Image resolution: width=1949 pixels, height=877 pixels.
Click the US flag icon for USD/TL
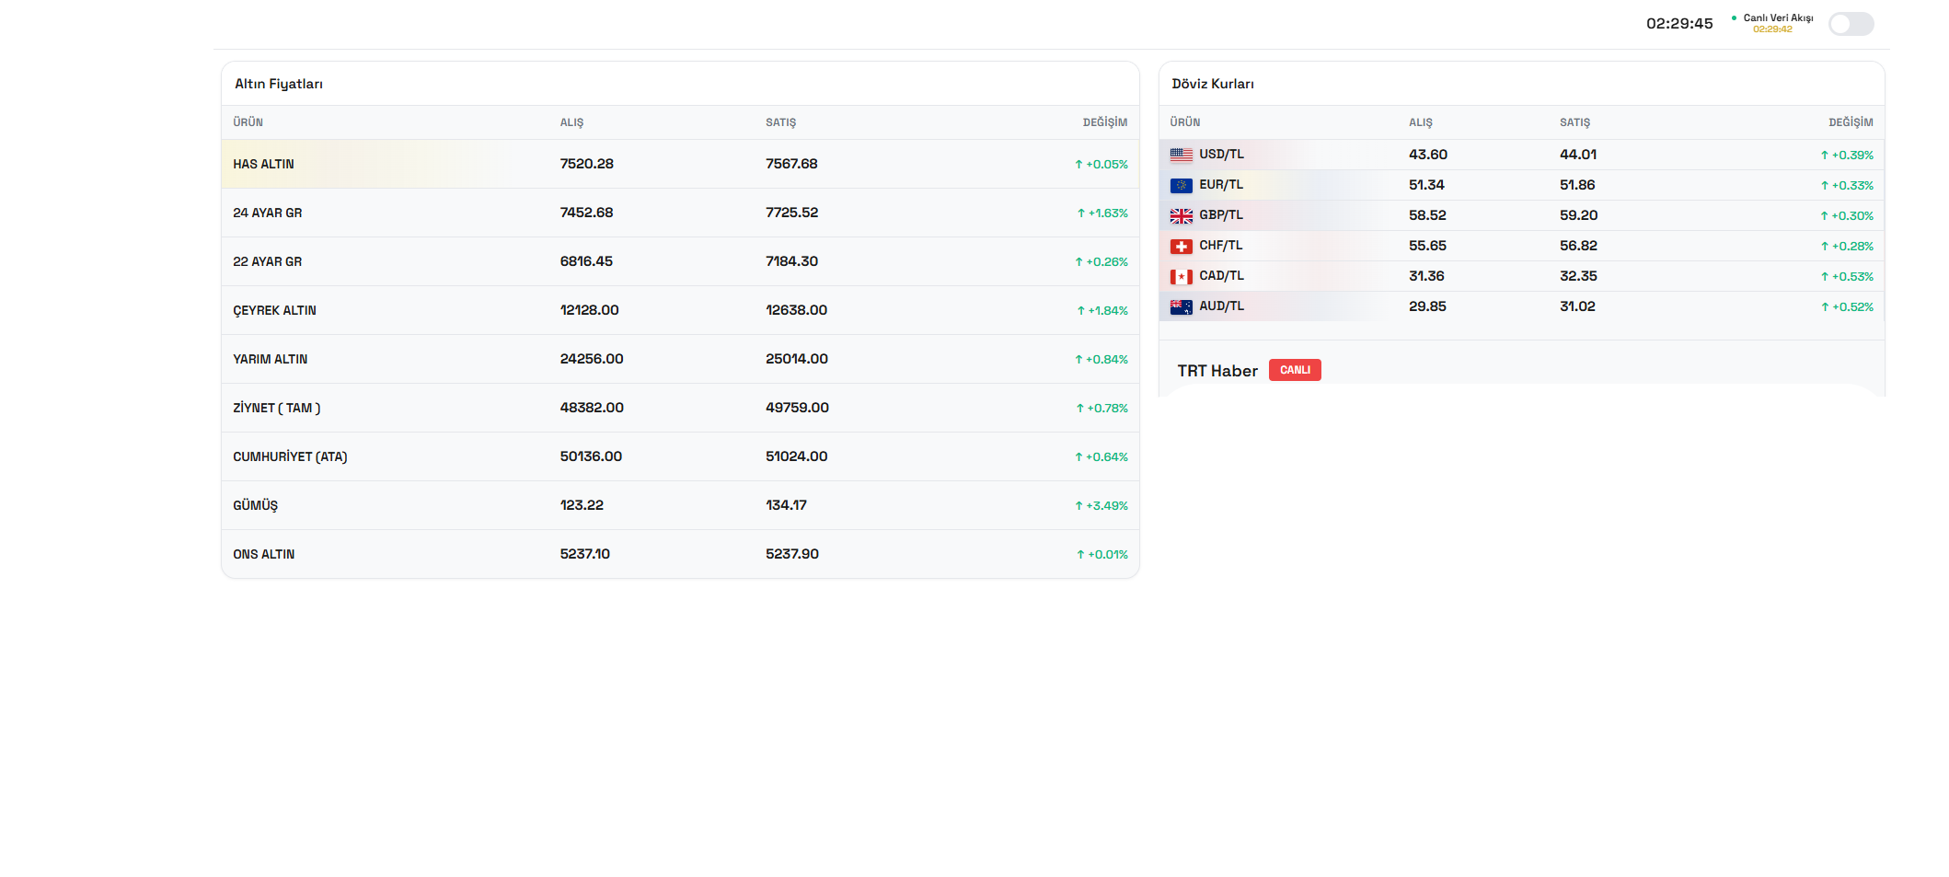tap(1181, 156)
